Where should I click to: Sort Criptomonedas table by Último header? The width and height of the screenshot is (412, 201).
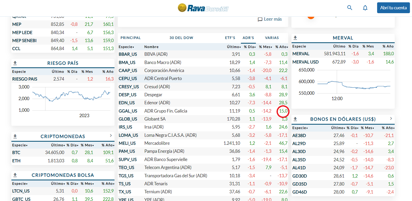pos(58,145)
